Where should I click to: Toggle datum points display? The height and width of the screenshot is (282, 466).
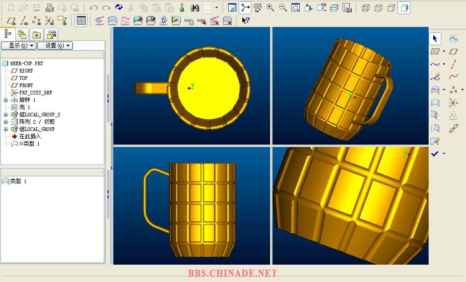(x=36, y=20)
